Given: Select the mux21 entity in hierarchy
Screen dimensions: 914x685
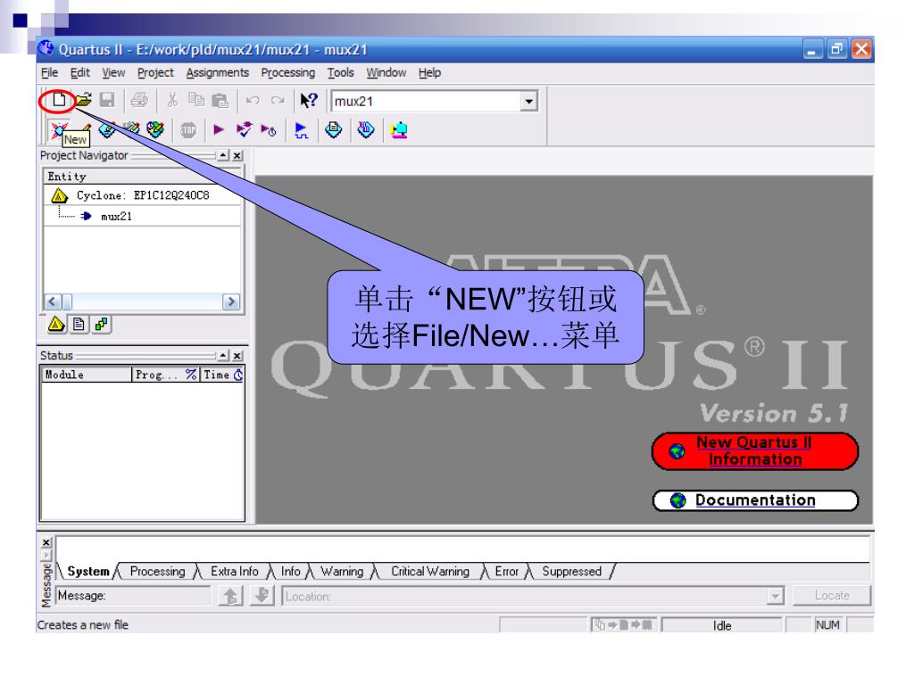Looking at the screenshot, I should click(116, 216).
